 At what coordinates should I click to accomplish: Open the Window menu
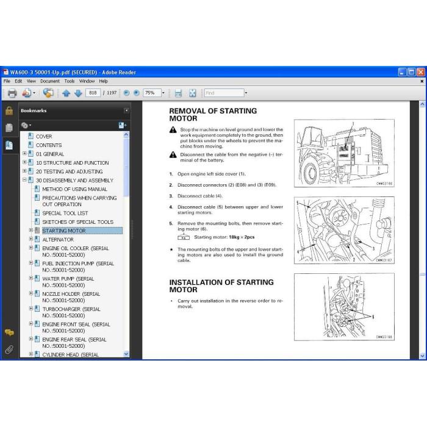(x=87, y=81)
